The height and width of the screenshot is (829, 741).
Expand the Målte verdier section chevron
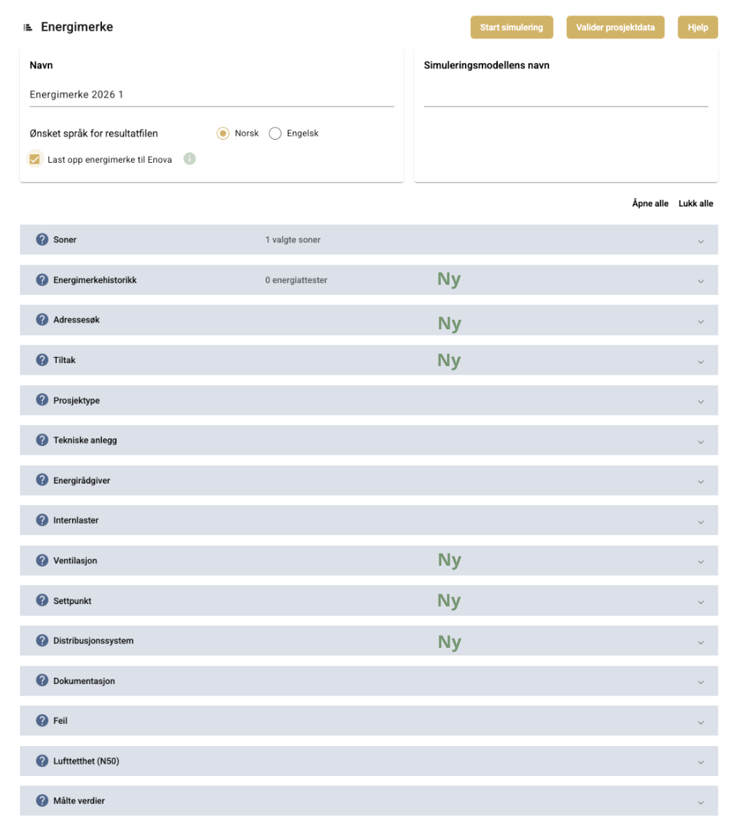point(700,802)
